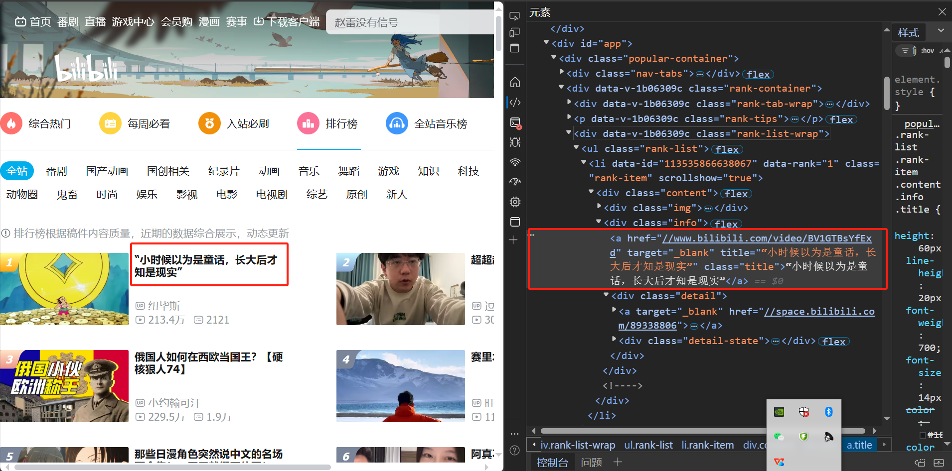Open the DevTools three-dots customize menu

click(515, 434)
